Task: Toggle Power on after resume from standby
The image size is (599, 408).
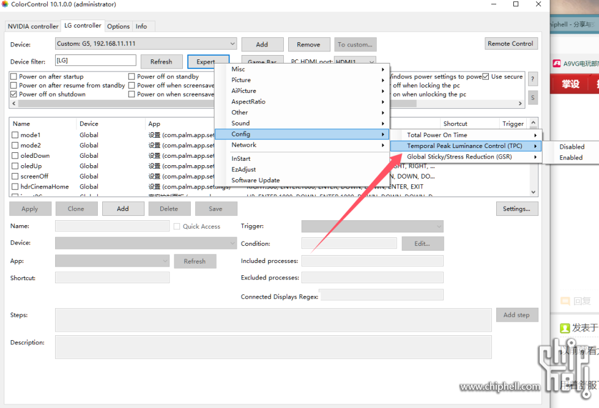Action: (13, 85)
